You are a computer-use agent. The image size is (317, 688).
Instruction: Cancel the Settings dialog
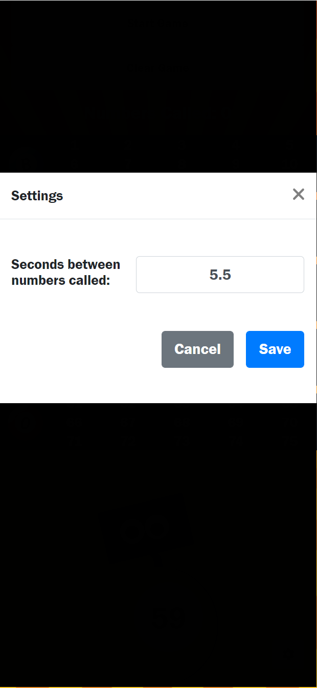click(x=197, y=349)
